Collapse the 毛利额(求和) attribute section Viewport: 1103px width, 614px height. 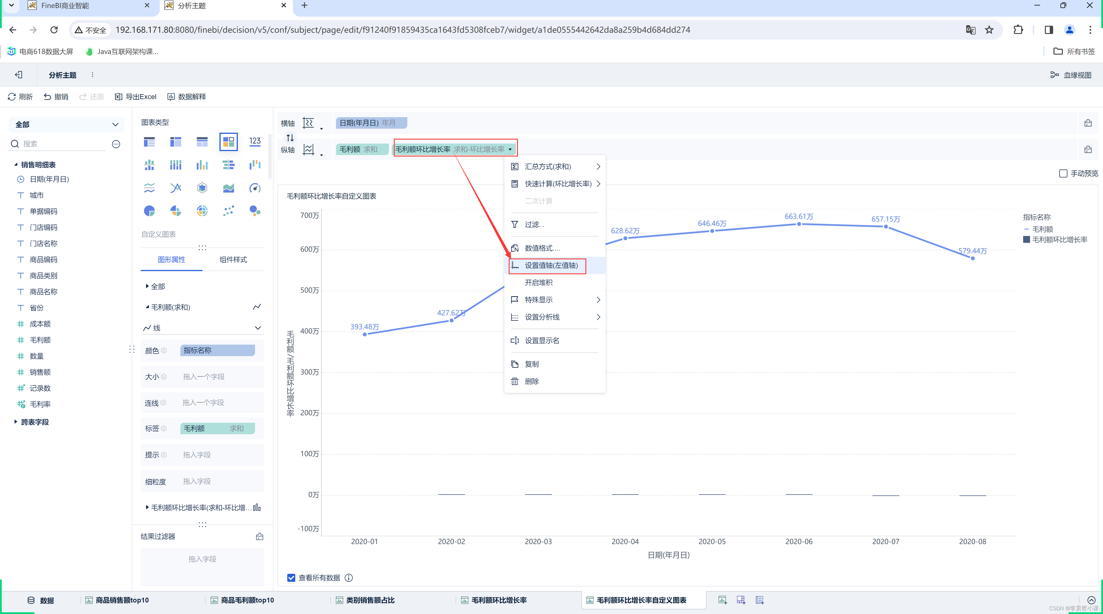click(x=147, y=307)
